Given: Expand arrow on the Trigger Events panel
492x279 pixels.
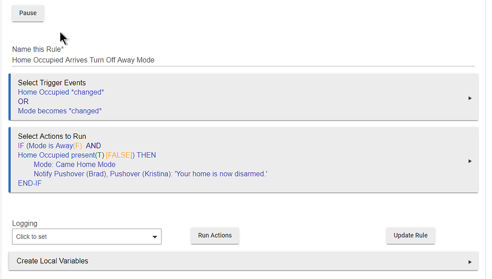Looking at the screenshot, I should 469,98.
